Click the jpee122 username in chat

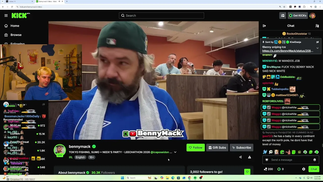click(x=267, y=136)
